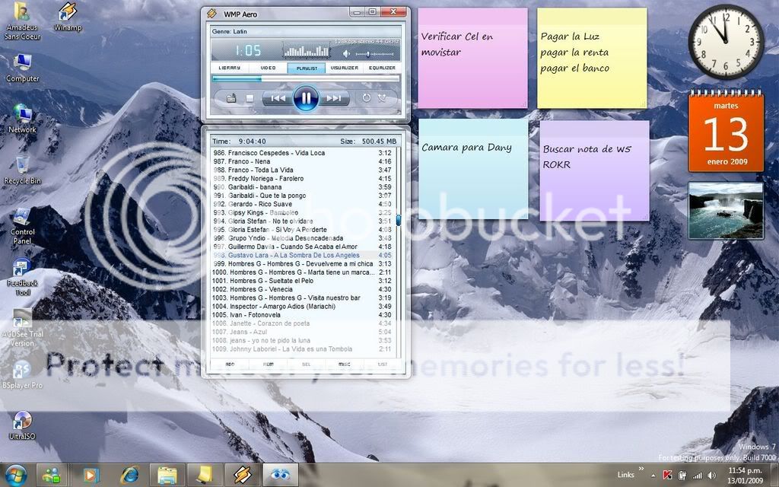Viewport: 779px width, 487px height.
Task: Select track Freddy Noriega - Farolero
Action: click(302, 178)
